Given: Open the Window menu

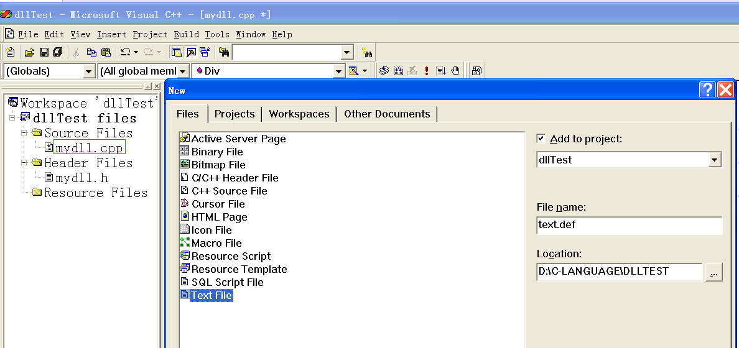Looking at the screenshot, I should point(251,34).
